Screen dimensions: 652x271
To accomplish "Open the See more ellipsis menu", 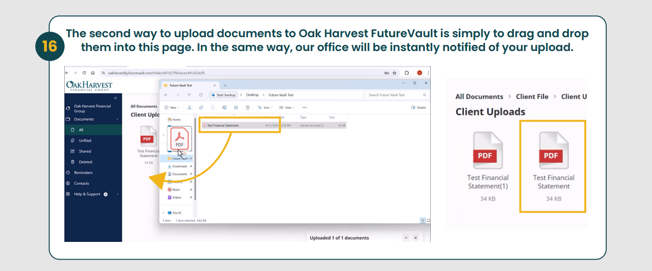I will (304, 108).
